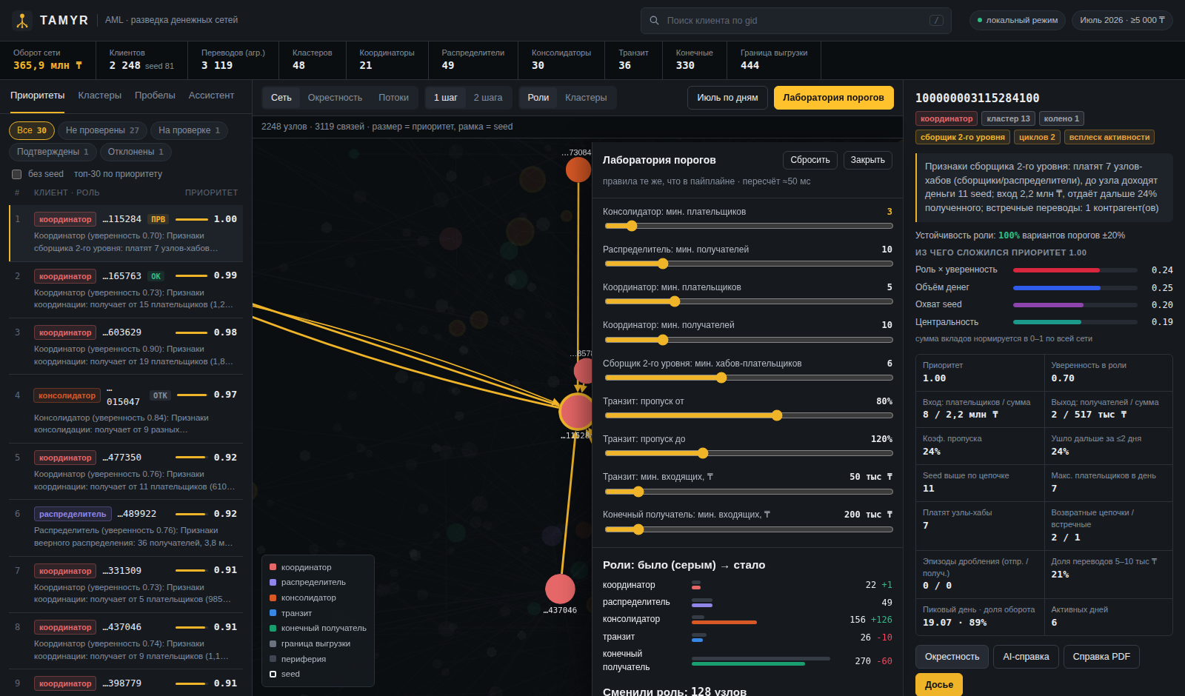Image resolution: width=1185 pixels, height=696 pixels.
Task: Click the 'Лаборатория порогов' button
Action: point(833,98)
